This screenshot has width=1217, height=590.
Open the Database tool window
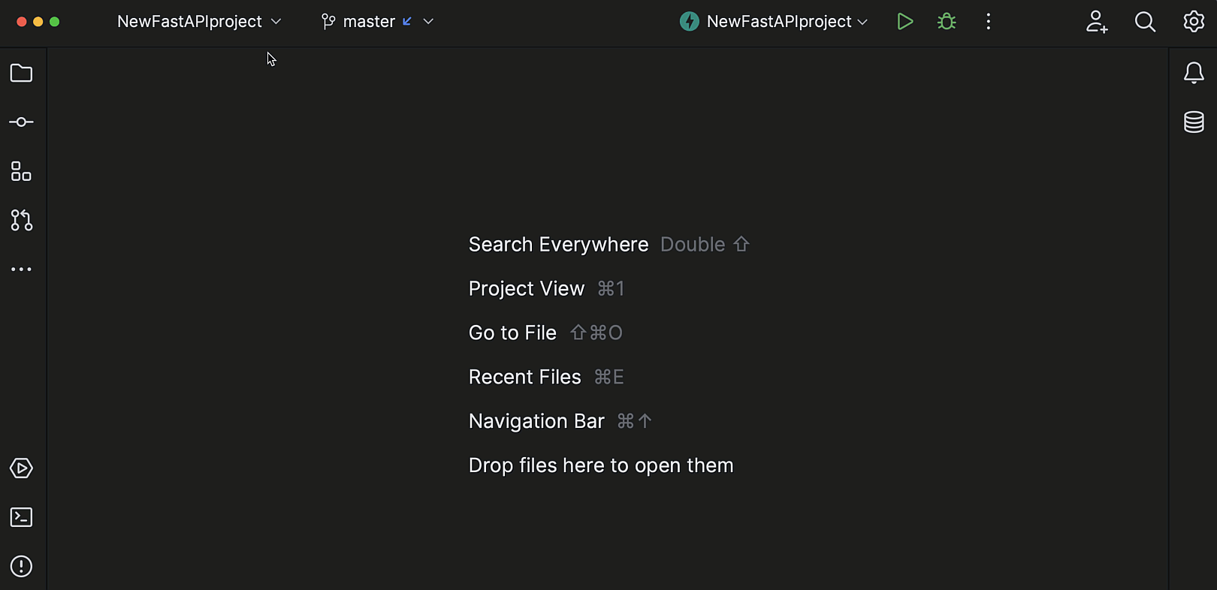(1194, 122)
